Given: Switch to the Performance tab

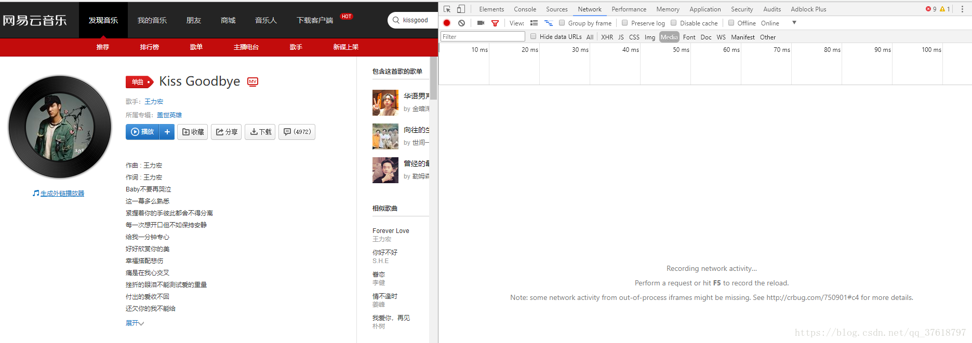Looking at the screenshot, I should pyautogui.click(x=629, y=9).
